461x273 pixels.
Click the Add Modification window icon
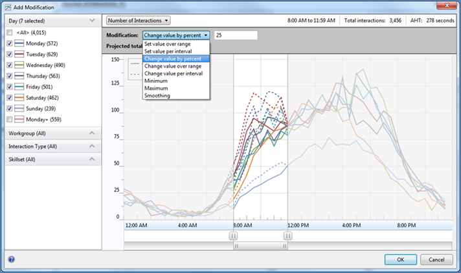(x=6, y=6)
